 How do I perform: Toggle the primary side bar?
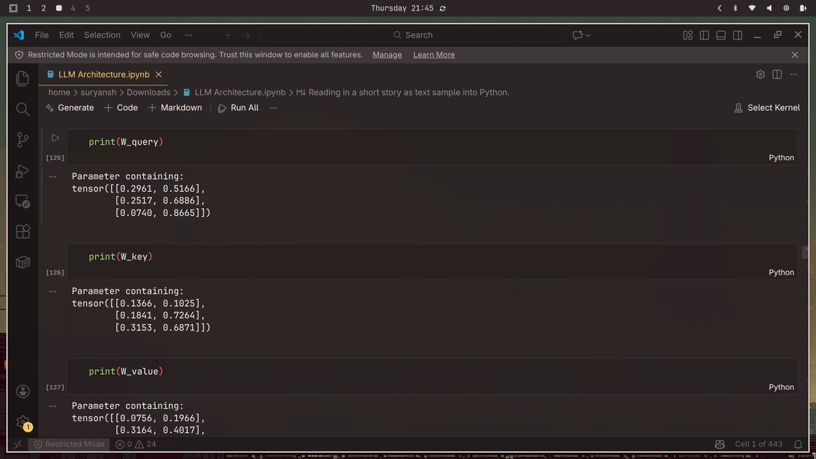704,35
